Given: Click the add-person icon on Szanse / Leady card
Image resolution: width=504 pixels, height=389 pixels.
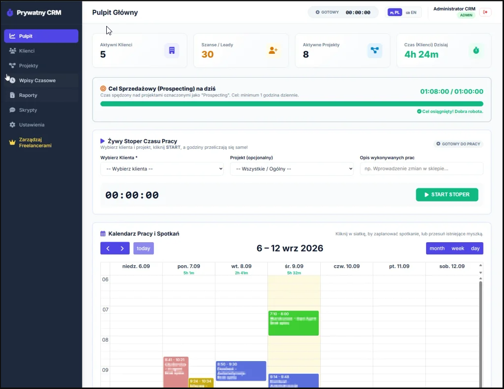Looking at the screenshot, I should tap(273, 50).
